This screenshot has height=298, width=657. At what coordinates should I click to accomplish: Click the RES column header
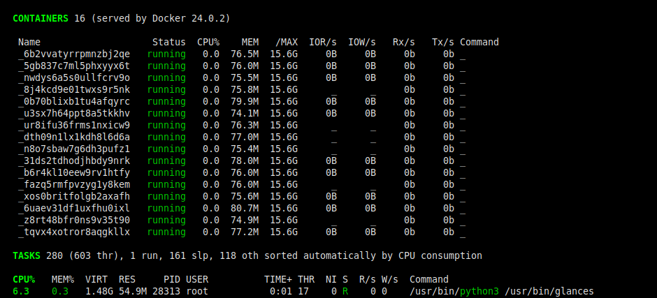point(127,280)
